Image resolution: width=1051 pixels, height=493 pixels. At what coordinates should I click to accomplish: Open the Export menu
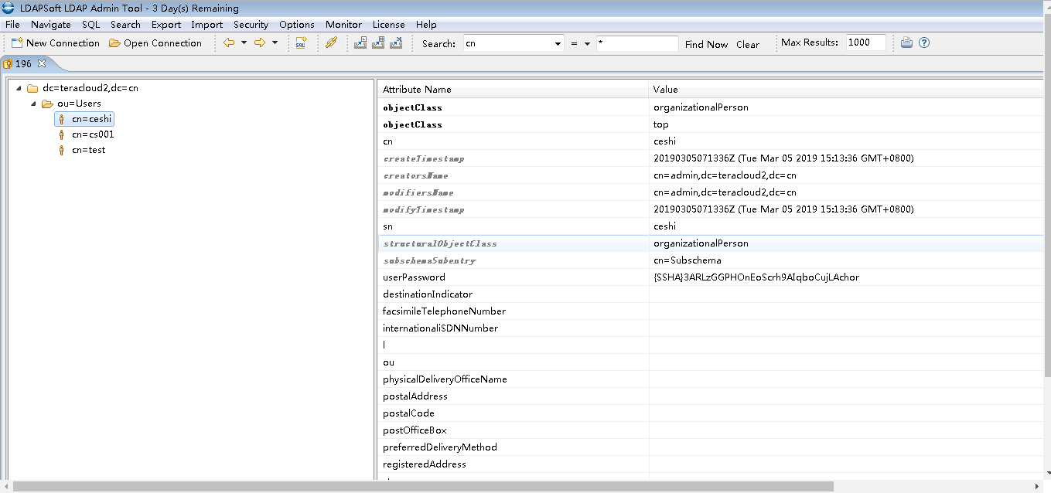166,25
